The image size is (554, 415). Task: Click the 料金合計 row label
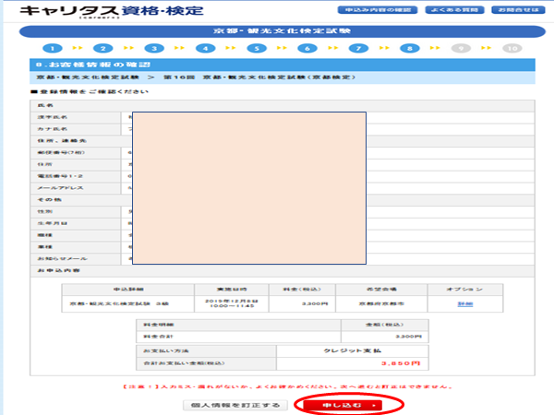tap(158, 337)
